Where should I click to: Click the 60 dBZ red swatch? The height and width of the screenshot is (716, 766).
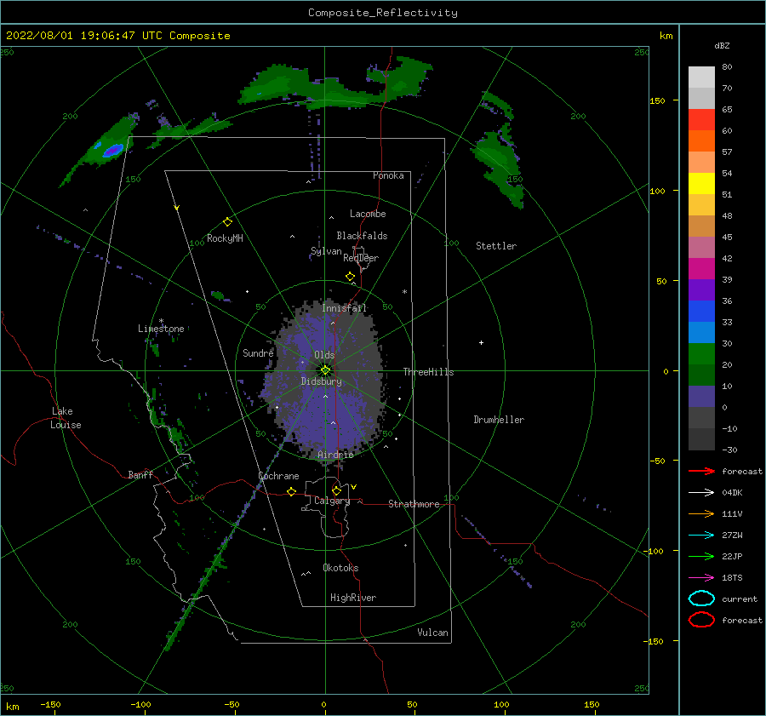tap(701, 120)
